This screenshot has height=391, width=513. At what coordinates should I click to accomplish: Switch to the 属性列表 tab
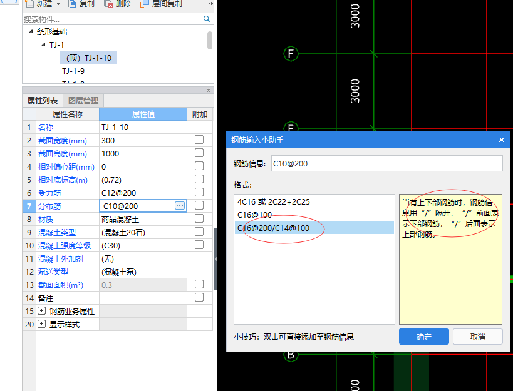click(43, 100)
